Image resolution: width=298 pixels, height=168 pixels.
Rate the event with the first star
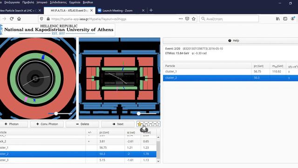click(x=140, y=124)
